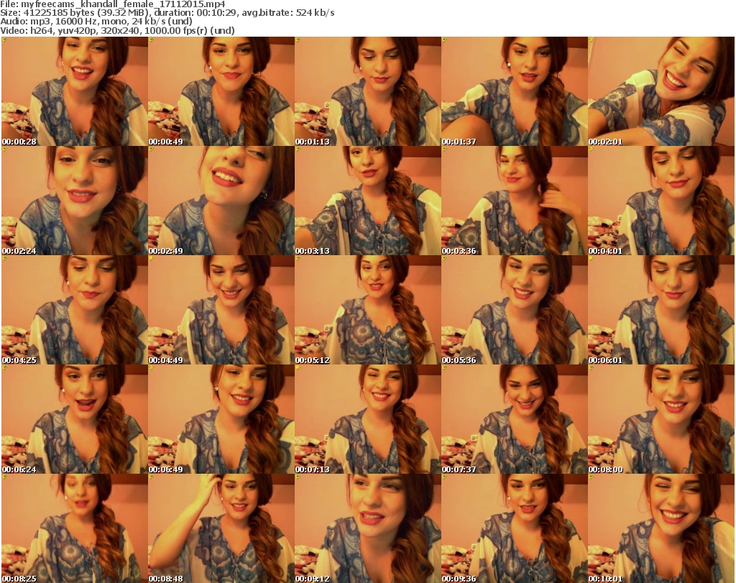Screen dimensions: 736x583
Task: Choose the 00:08:00 video frame
Action: tap(661, 419)
